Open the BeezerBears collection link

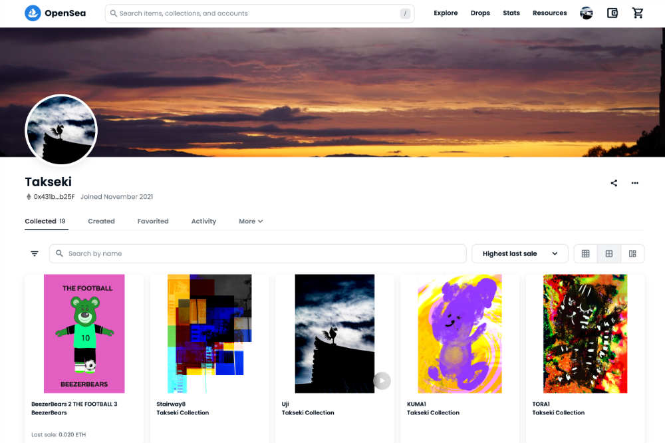tap(49, 412)
